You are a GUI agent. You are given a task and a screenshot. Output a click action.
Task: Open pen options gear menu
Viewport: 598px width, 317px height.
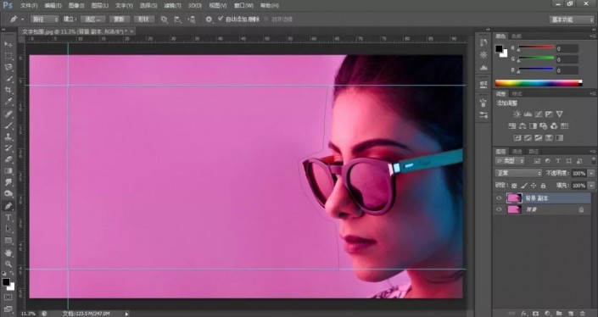tap(209, 19)
